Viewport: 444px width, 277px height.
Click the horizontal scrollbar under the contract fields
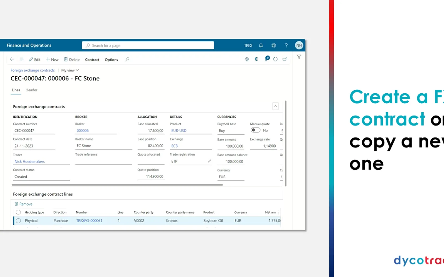pyautogui.click(x=117, y=185)
